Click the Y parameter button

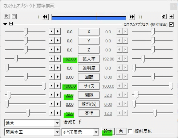coord(89,41)
